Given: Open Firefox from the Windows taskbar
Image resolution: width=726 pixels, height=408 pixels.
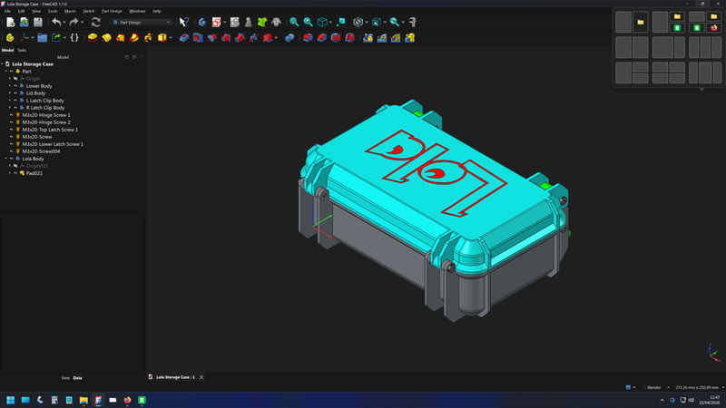Looking at the screenshot, I should tap(127, 399).
